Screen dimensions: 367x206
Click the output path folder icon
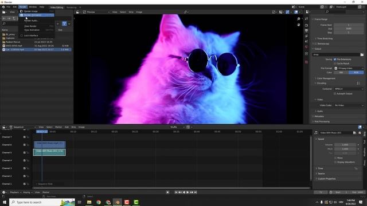[x=362, y=55]
